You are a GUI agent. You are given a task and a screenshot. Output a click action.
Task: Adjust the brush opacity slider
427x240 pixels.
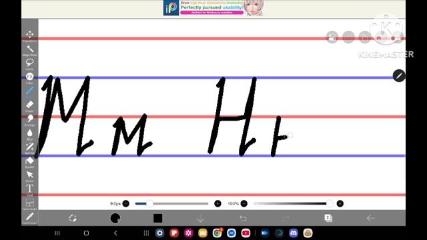[293, 203]
